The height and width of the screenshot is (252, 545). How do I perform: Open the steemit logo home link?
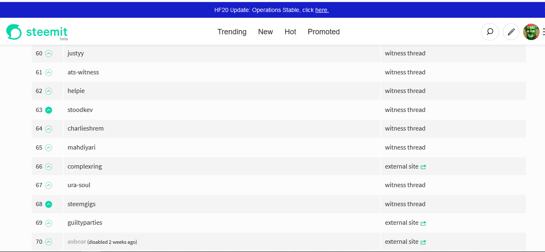(37, 32)
